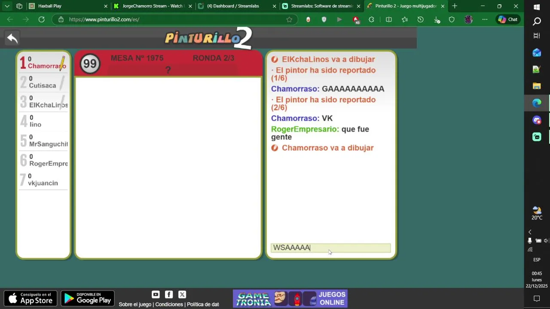Viewport: 550px width, 309px height.
Task: Open the tab actions workspace icon
Action: (x=19, y=6)
